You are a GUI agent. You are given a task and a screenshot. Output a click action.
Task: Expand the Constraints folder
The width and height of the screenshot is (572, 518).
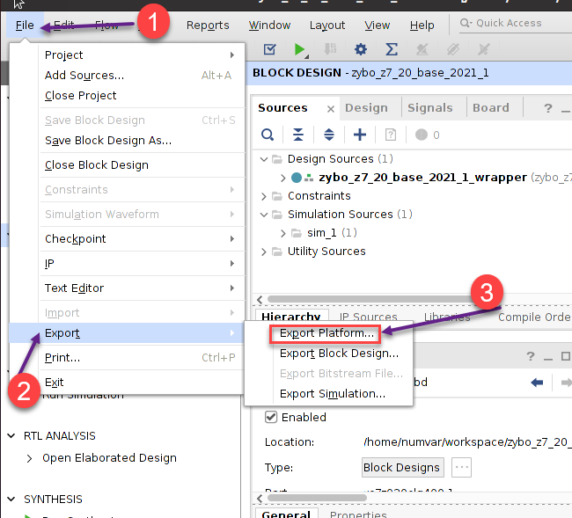(266, 196)
